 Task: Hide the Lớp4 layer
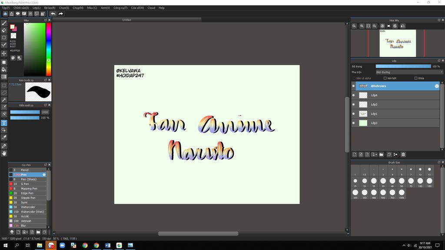pyautogui.click(x=354, y=95)
